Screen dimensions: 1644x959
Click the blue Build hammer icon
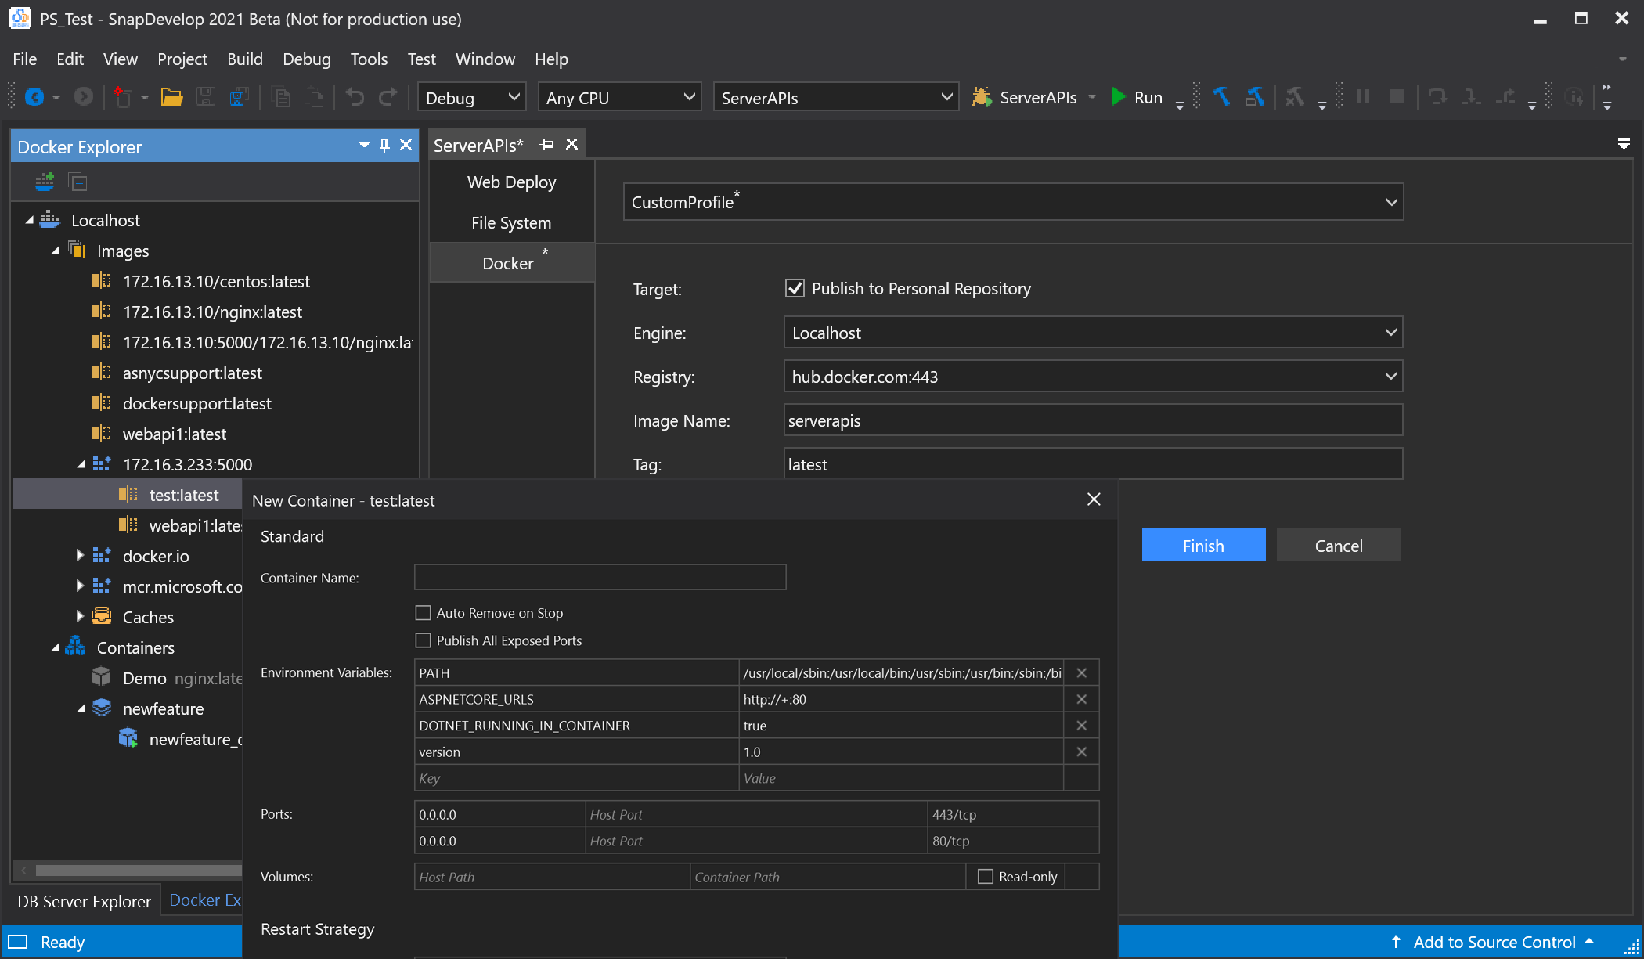coord(1221,97)
